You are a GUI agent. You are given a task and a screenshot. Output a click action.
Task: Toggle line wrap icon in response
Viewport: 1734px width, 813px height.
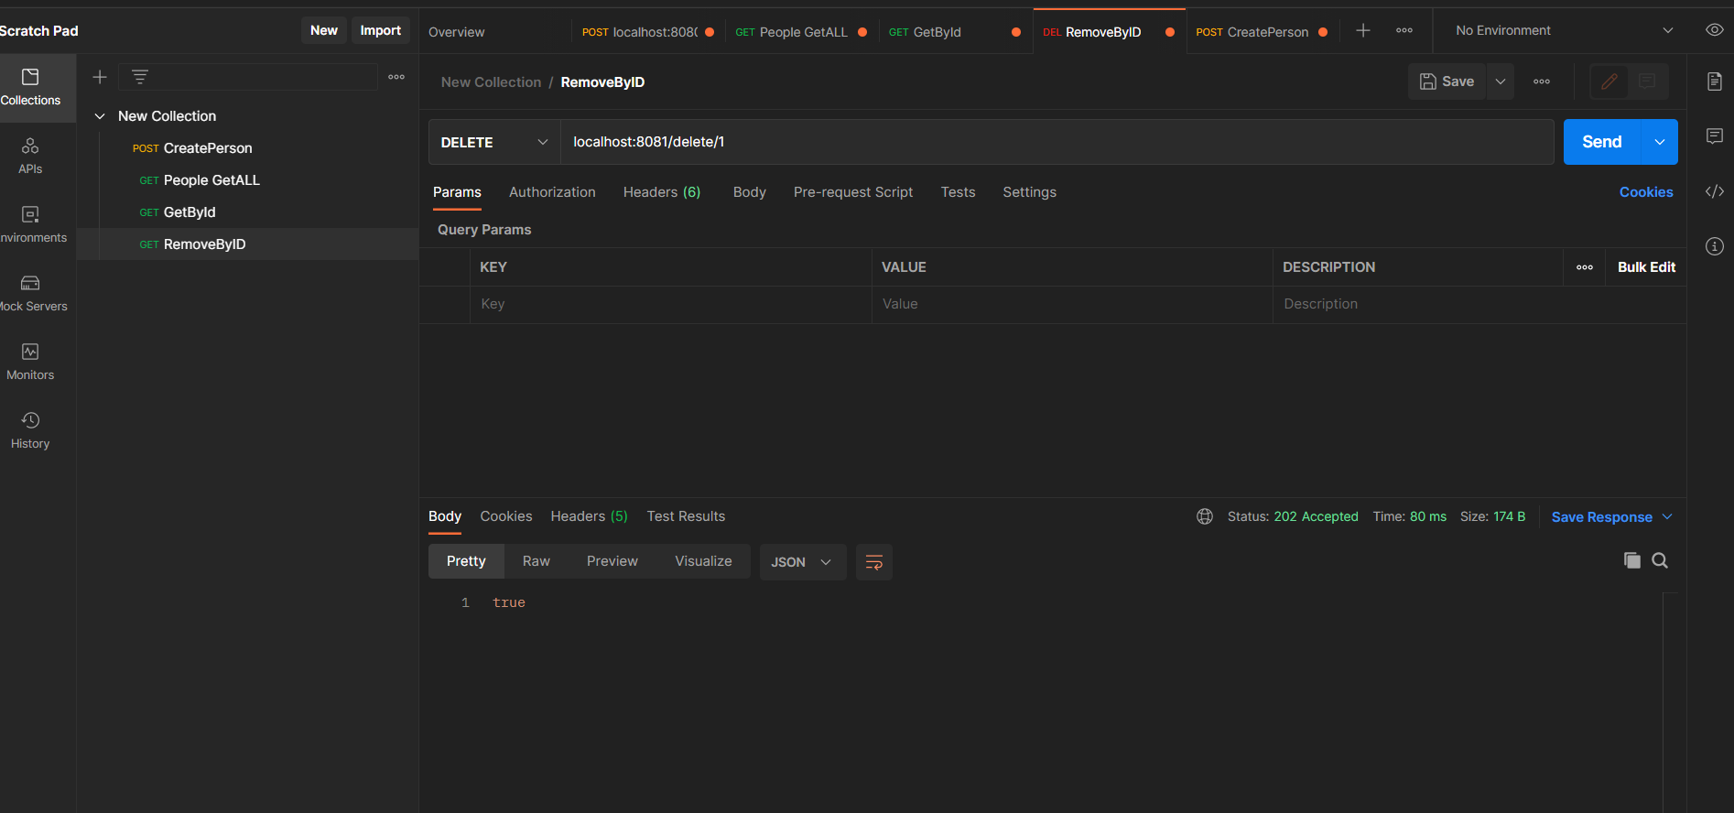click(x=874, y=562)
